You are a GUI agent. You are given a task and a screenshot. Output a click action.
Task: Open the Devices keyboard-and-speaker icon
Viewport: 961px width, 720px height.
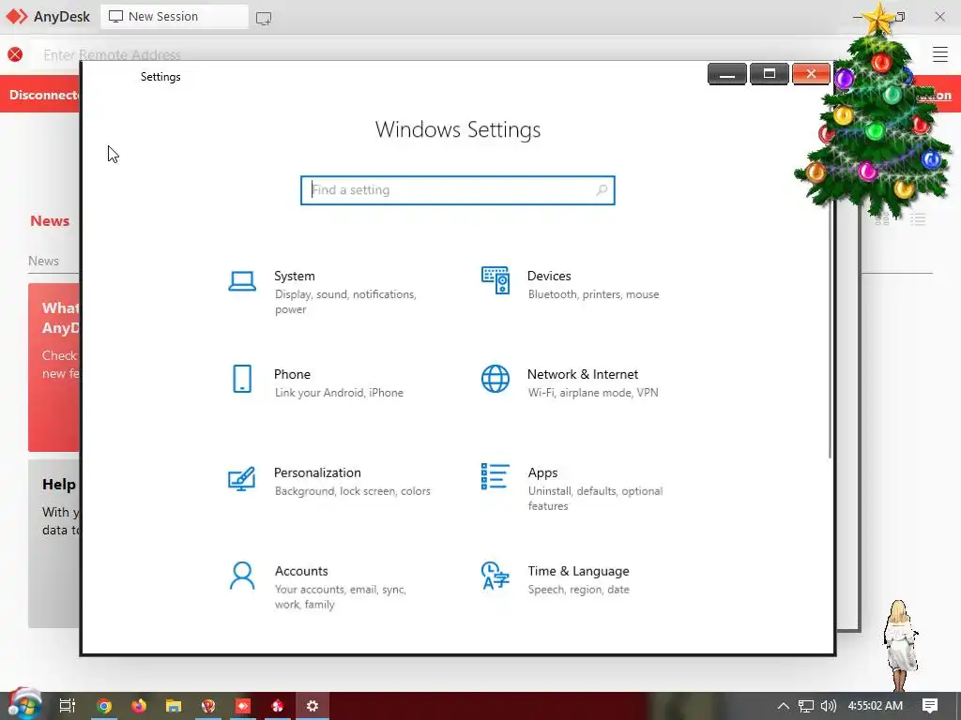(496, 280)
